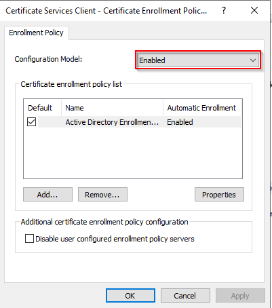This screenshot has width=272, height=308.
Task: Open the Configuration Model combo box
Action: [x=198, y=60]
